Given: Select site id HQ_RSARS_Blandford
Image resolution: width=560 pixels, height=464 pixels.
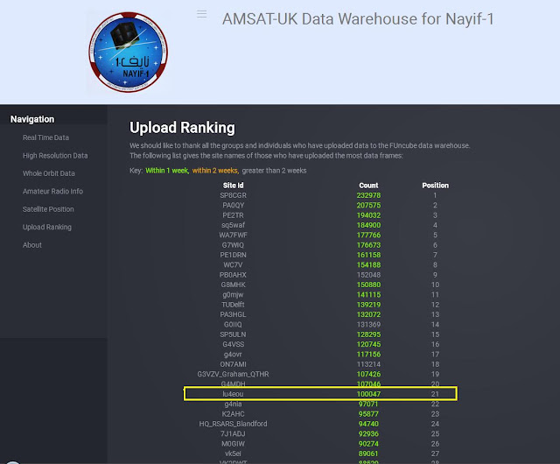Looking at the screenshot, I should (234, 424).
